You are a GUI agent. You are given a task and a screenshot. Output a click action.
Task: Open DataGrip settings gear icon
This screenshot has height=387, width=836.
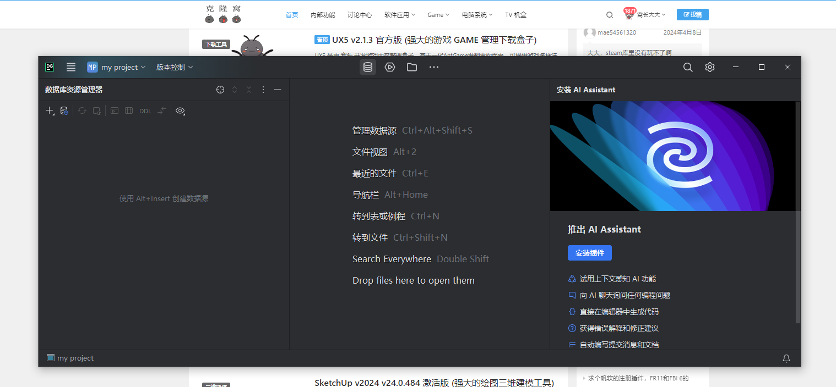[x=710, y=67]
